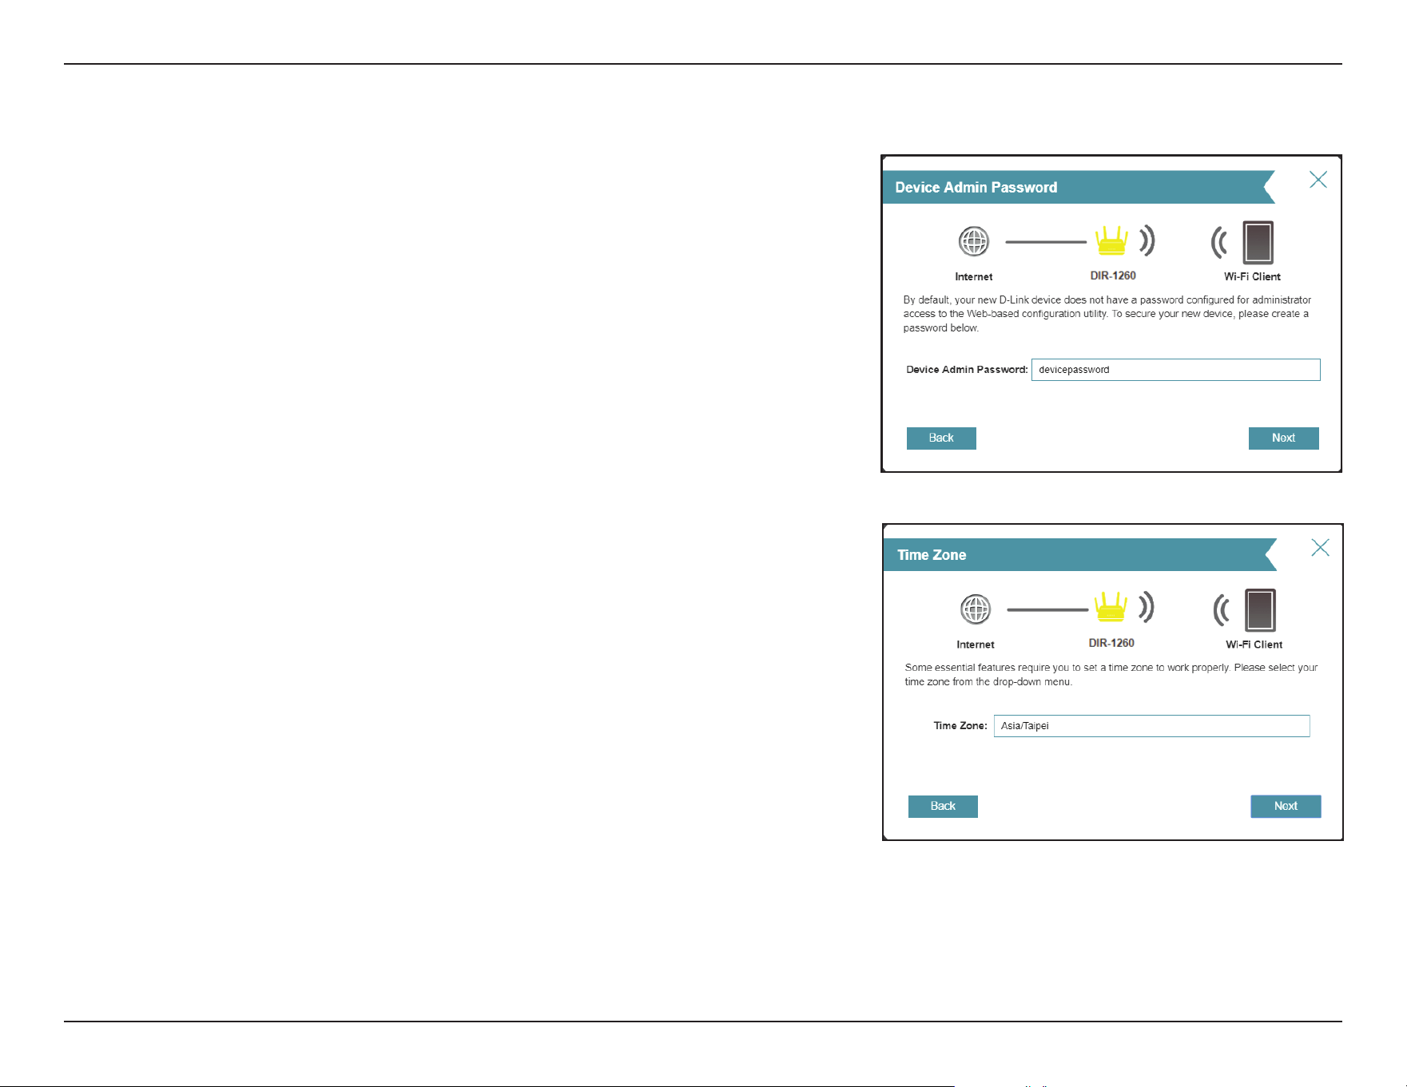The image size is (1407, 1087).
Task: Click the Wi-Fi signal waves beside the password dialog router
Action: pos(1147,240)
